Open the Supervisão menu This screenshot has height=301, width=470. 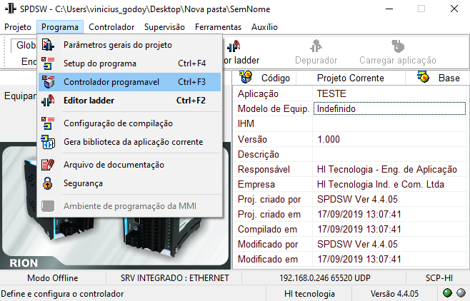[164, 27]
